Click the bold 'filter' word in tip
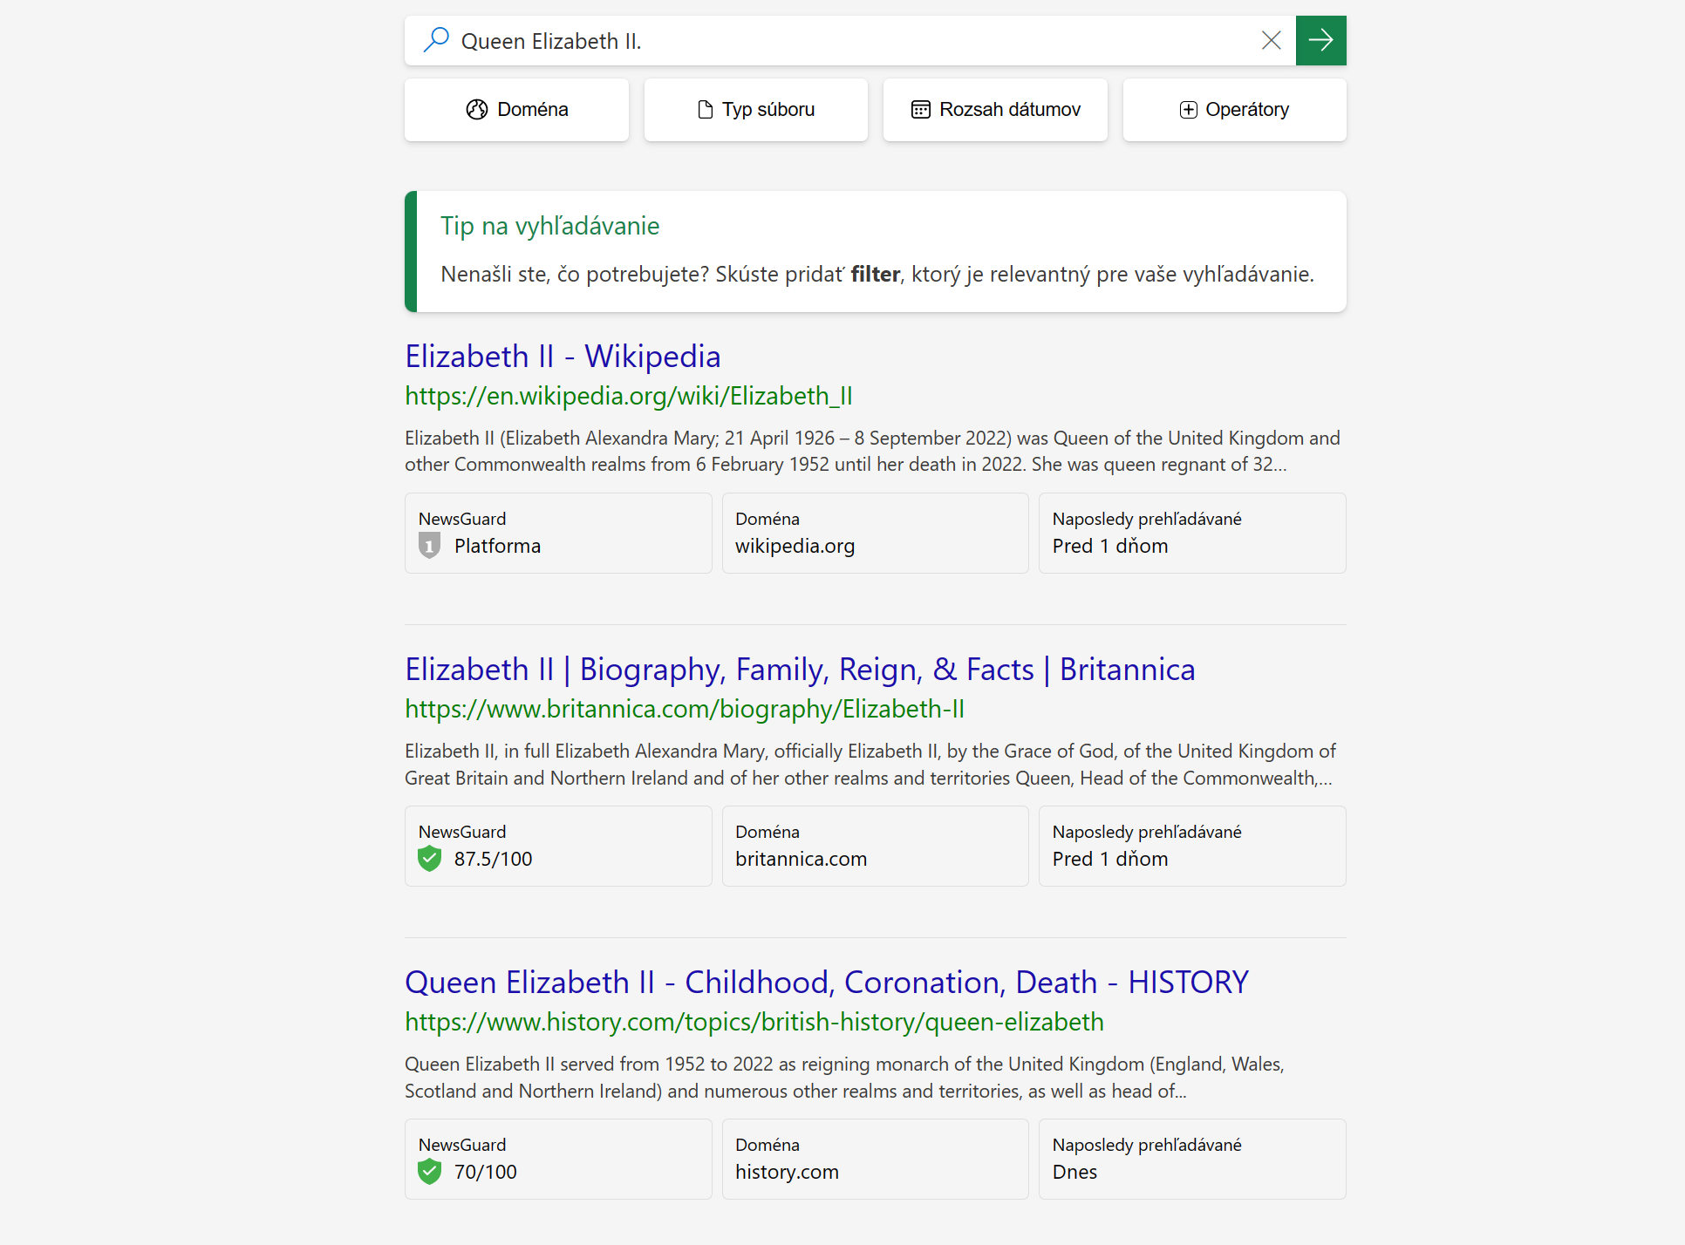The height and width of the screenshot is (1245, 1685). (875, 274)
